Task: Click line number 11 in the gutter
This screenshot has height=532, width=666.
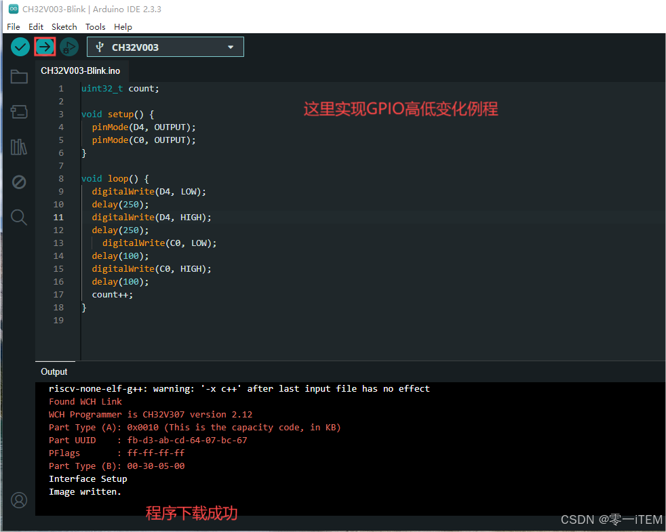Action: (x=58, y=218)
